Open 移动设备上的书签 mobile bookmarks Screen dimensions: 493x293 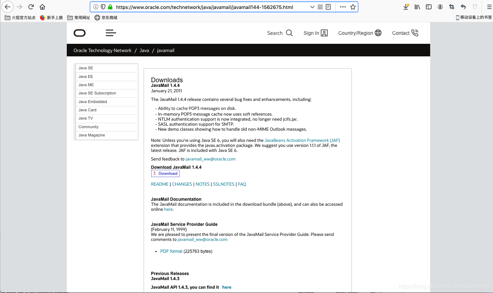click(x=474, y=17)
